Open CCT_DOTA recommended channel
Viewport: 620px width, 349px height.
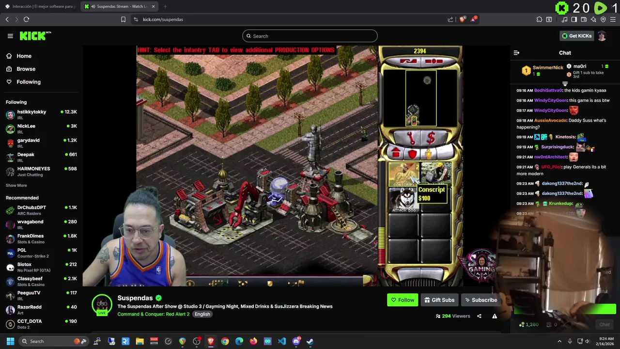tap(41, 324)
